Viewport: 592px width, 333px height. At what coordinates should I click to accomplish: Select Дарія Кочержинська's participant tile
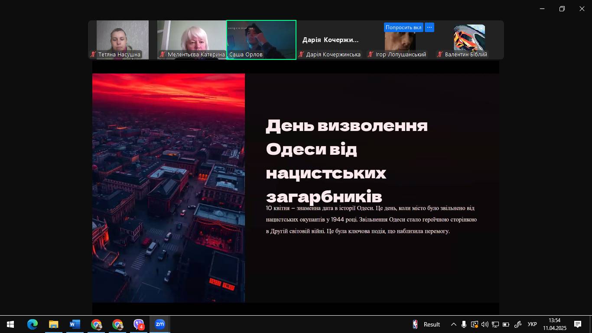coord(331,40)
